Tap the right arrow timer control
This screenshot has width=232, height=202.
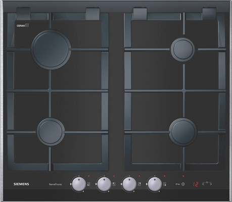tap(211, 184)
